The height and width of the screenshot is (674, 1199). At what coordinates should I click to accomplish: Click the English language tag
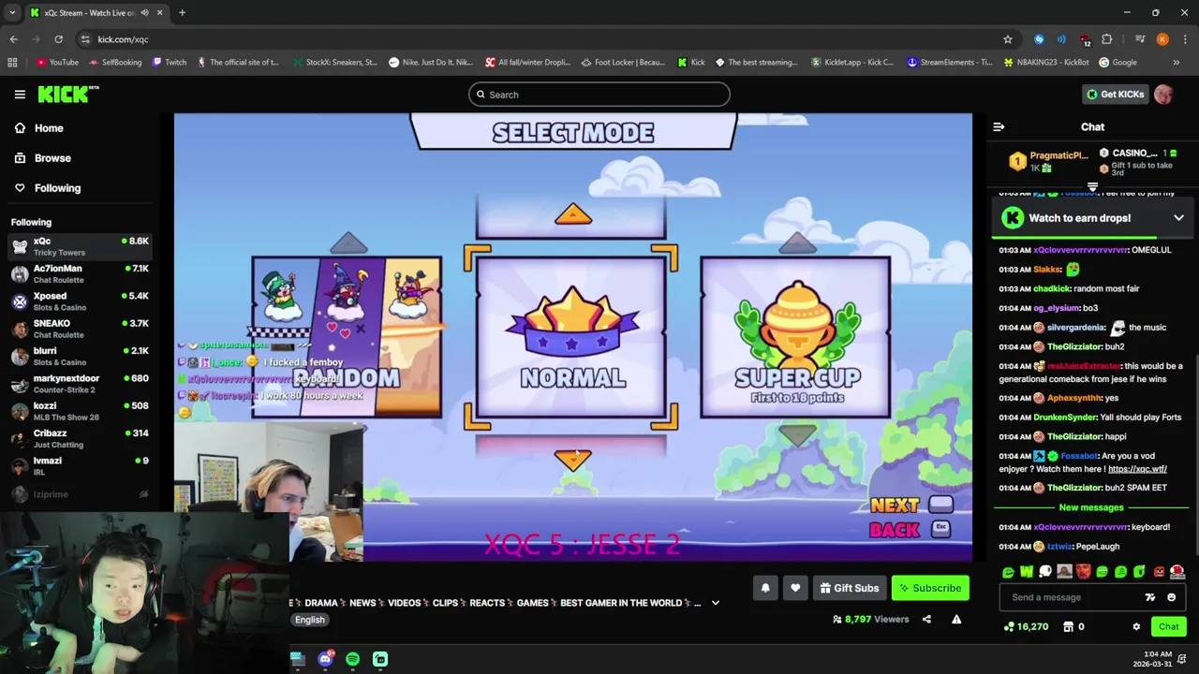[x=310, y=620]
